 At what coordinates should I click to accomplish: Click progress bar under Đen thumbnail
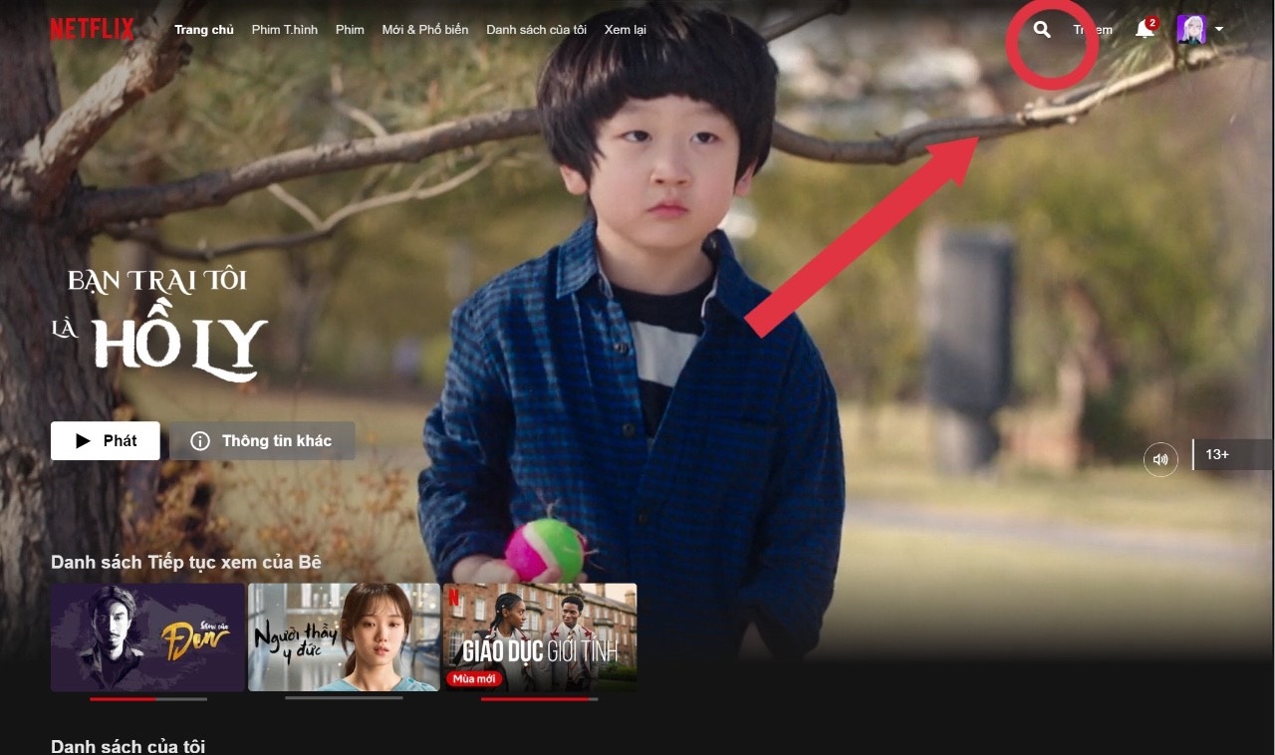pos(148,699)
